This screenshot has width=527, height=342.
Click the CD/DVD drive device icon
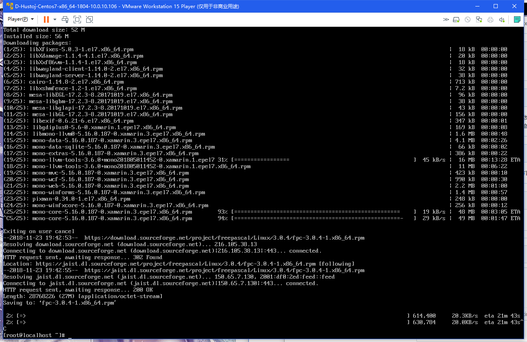tap(468, 19)
